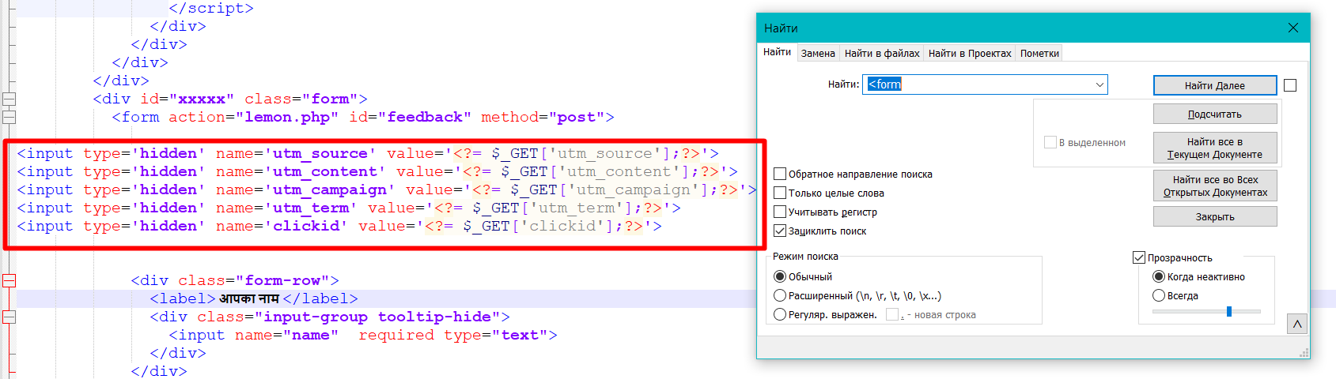This screenshot has width=1336, height=379.
Task: Click the 'required' attribute in name input
Action: (396, 335)
